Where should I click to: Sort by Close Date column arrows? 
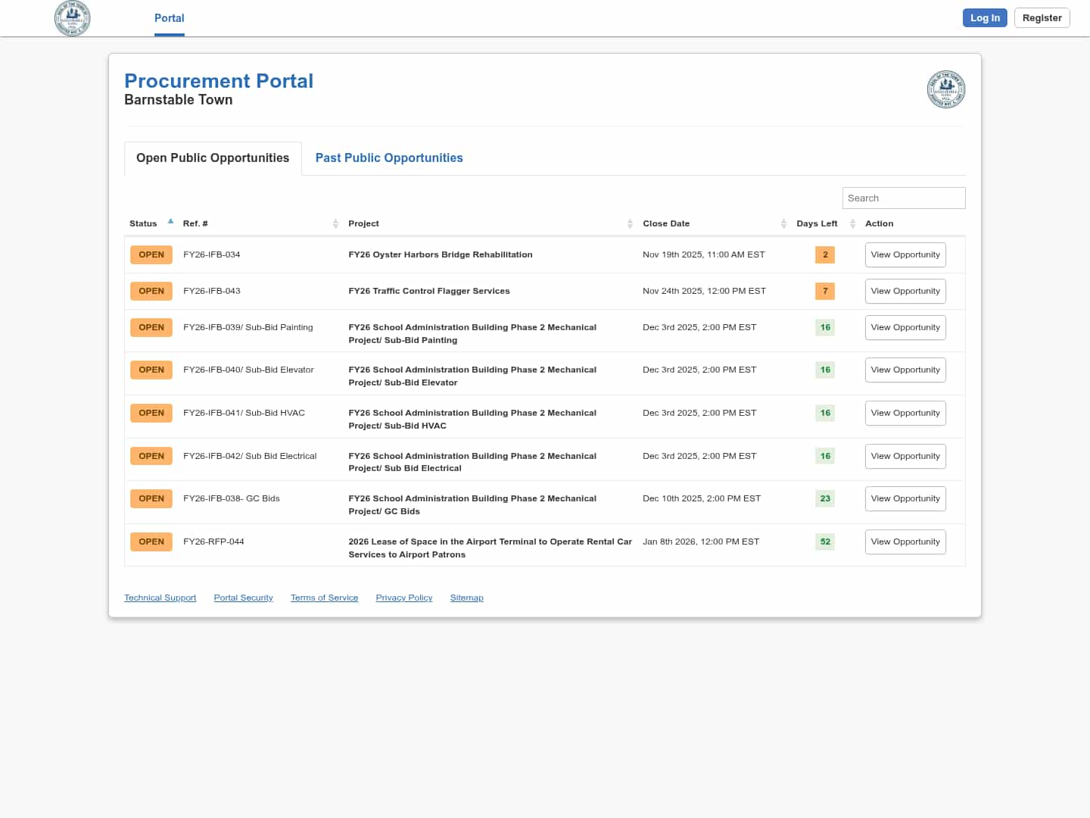(x=783, y=223)
